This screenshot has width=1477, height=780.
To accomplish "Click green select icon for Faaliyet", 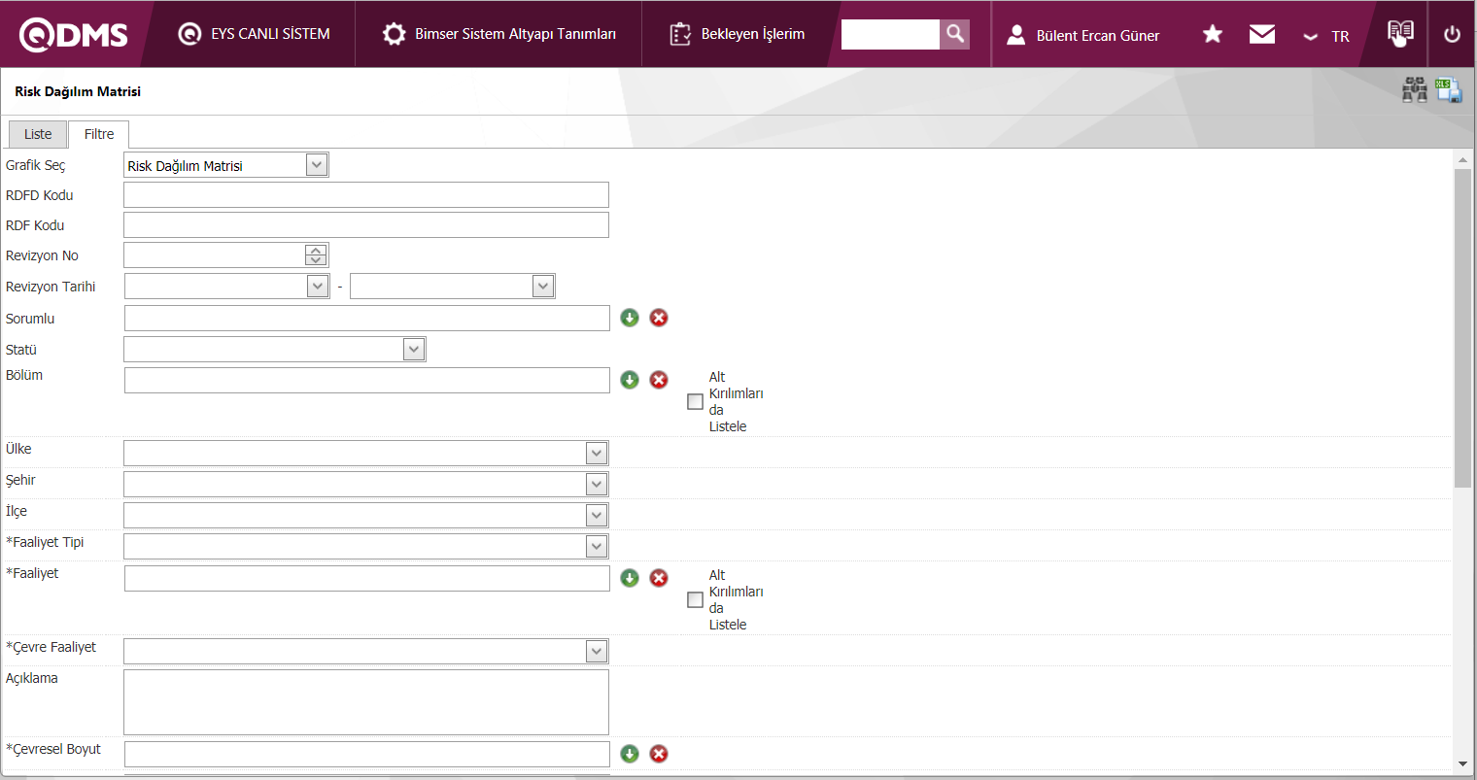I will point(630,578).
